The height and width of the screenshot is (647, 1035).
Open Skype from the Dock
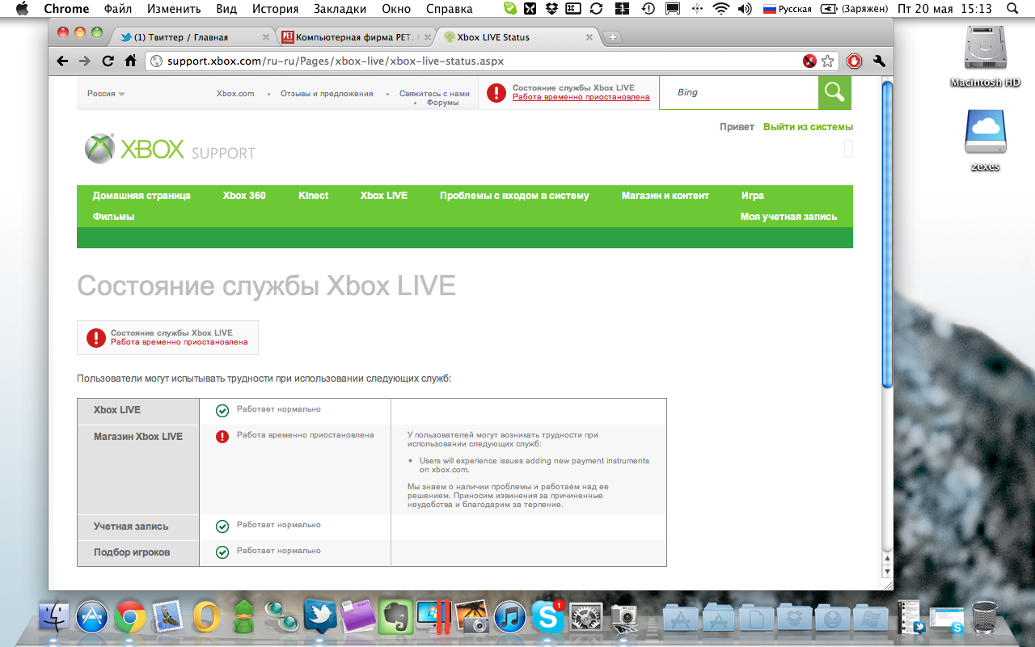point(547,618)
